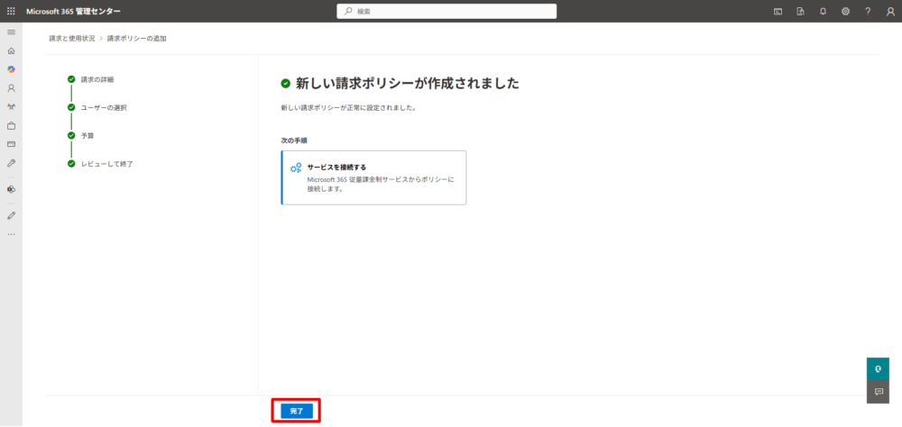Open Cloud Shell icon in header
902x427 pixels.
pos(778,11)
